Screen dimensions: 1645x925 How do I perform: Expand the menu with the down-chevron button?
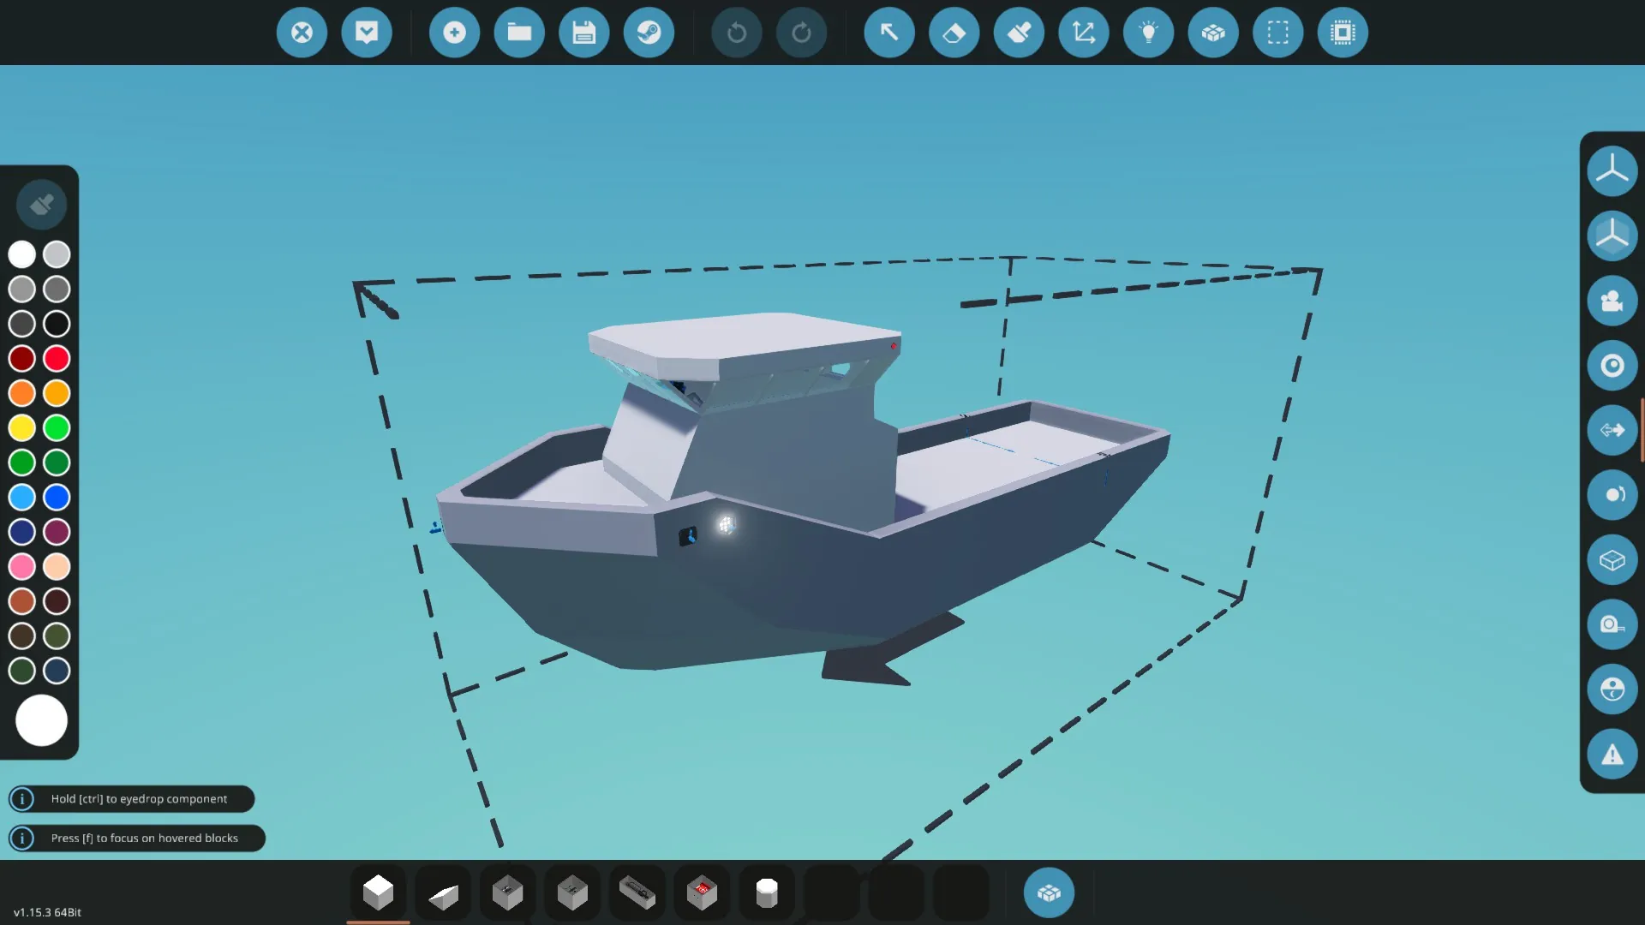coord(367,33)
